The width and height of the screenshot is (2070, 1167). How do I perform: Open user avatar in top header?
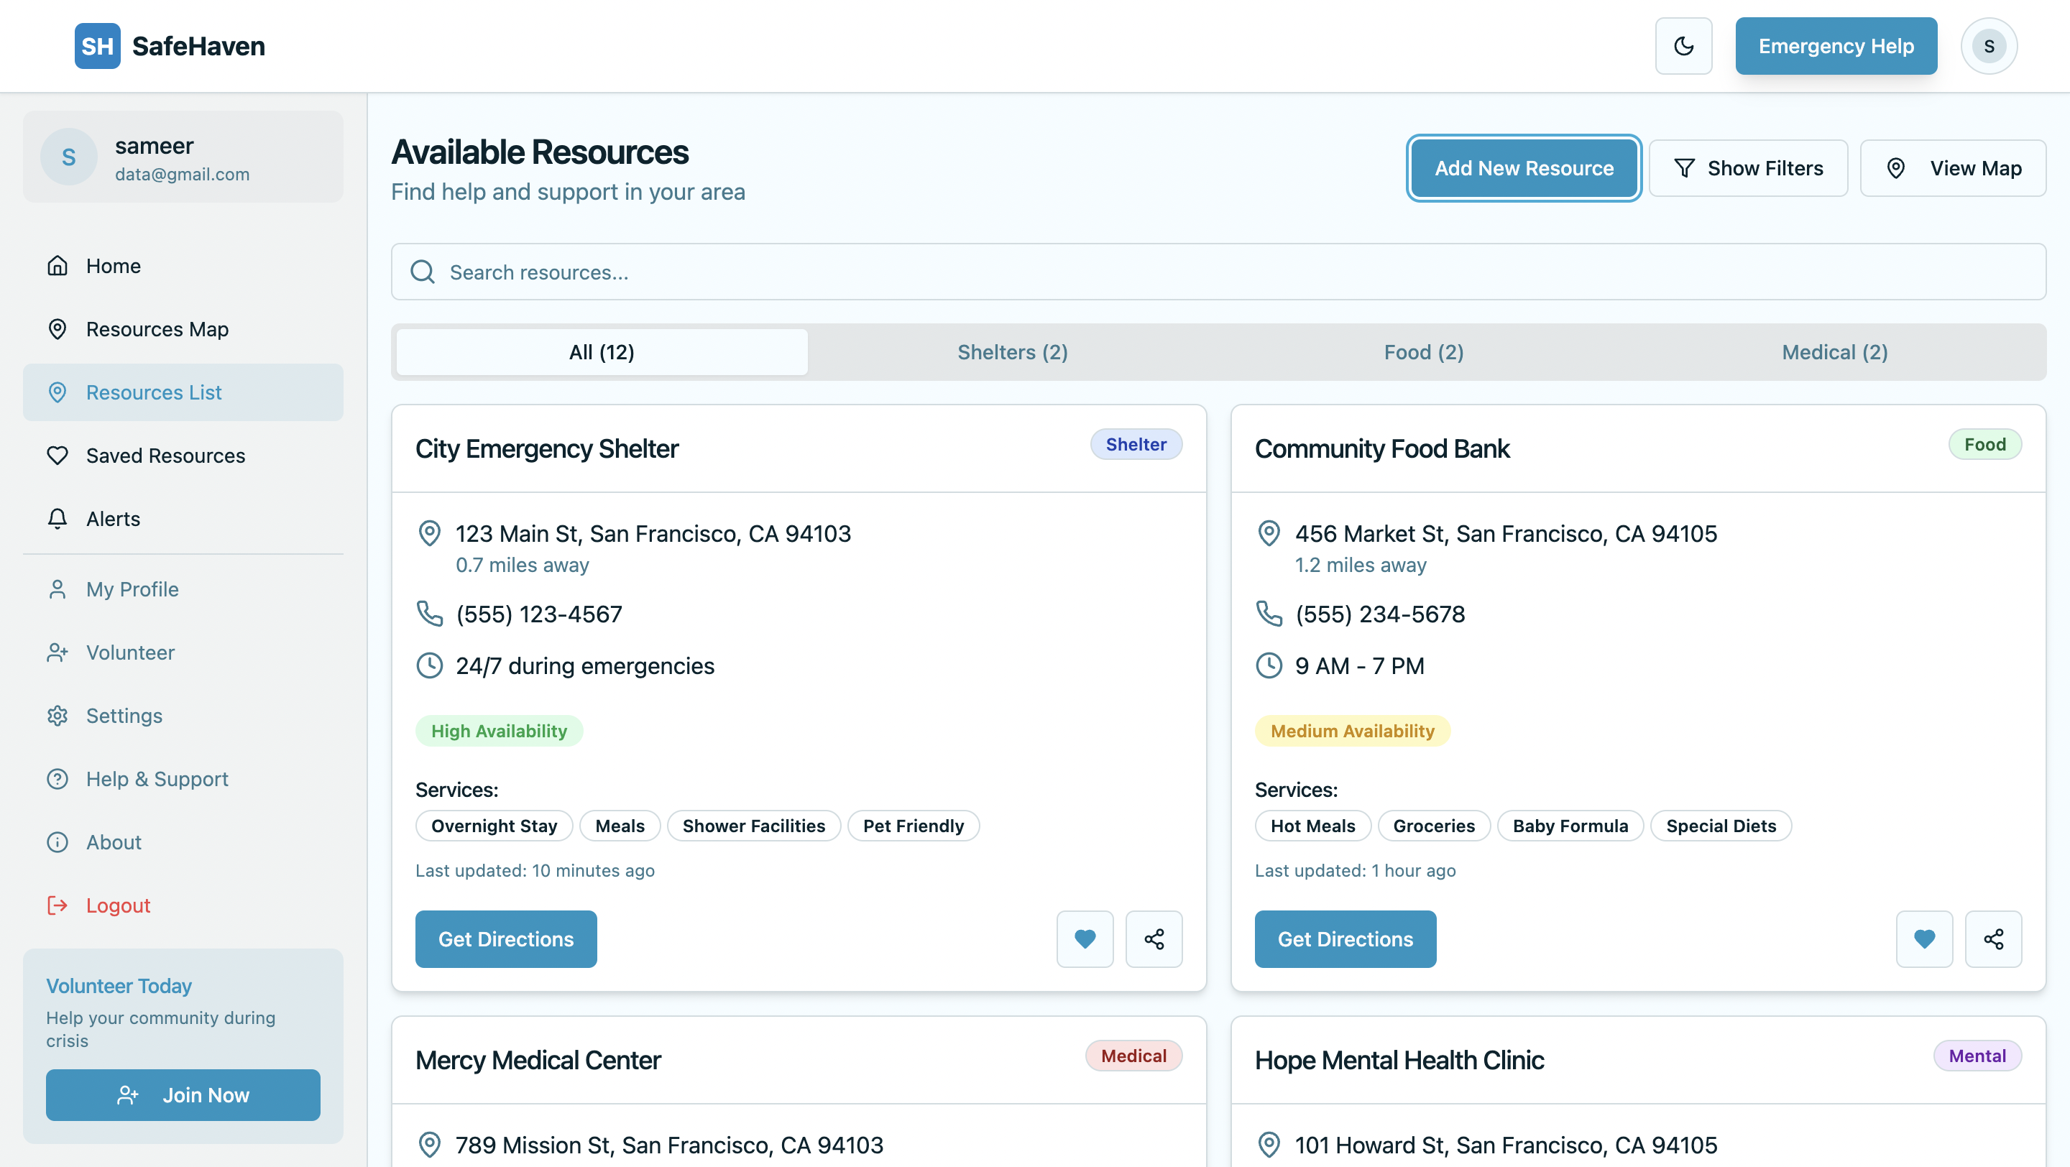pyautogui.click(x=1989, y=46)
